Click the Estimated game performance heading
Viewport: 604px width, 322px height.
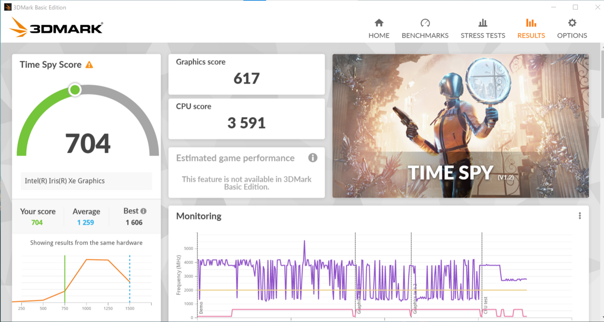pyautogui.click(x=235, y=158)
